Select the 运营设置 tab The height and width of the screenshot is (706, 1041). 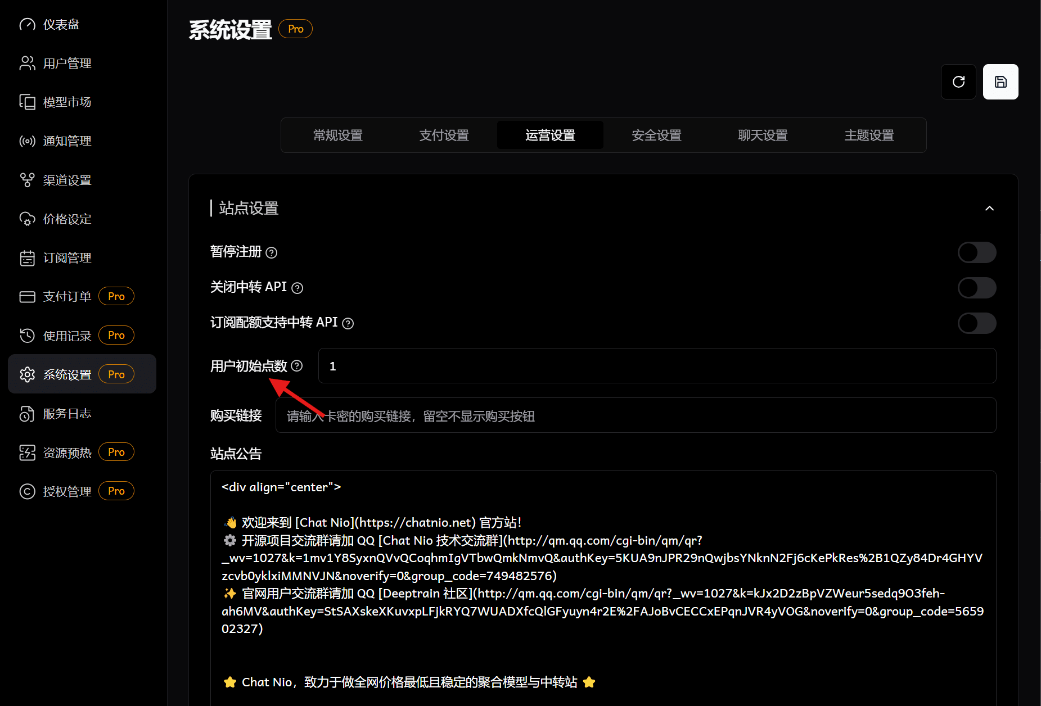coord(551,135)
